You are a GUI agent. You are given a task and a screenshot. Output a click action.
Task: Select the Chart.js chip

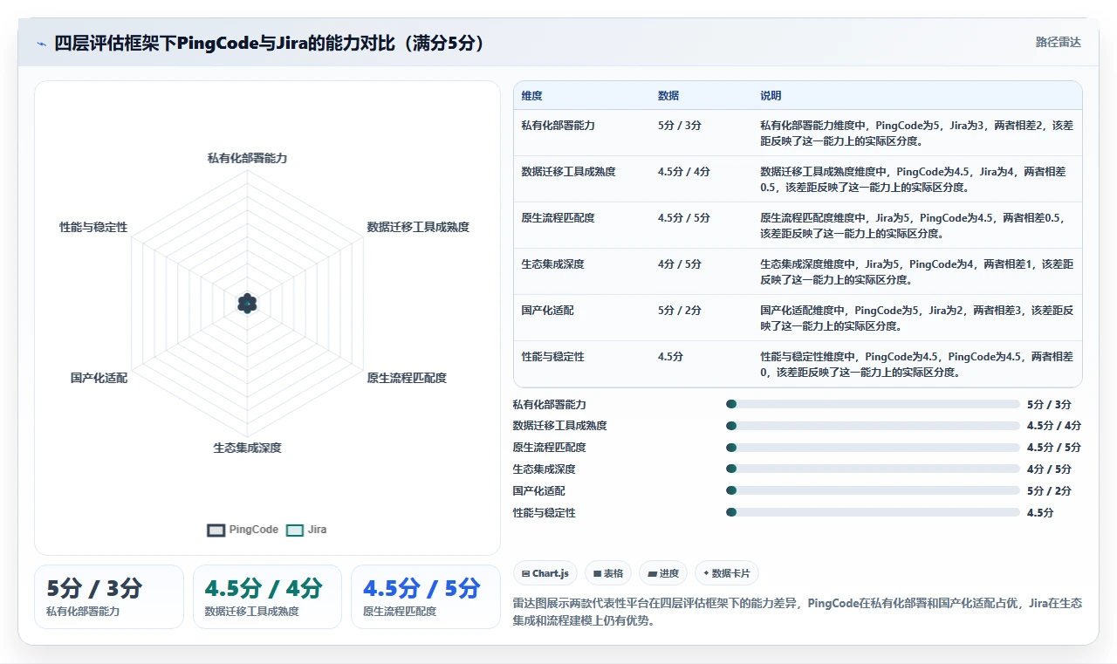(x=545, y=573)
